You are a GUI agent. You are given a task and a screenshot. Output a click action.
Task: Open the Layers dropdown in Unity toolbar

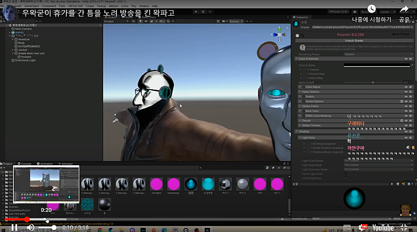387,11
